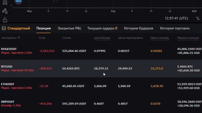Open the Текущие ордера tab
The height and width of the screenshot is (113, 202).
[102, 28]
